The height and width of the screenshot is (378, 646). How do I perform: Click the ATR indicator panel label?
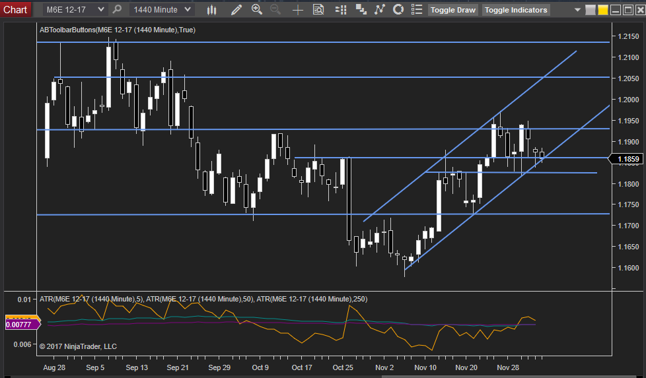coord(203,299)
